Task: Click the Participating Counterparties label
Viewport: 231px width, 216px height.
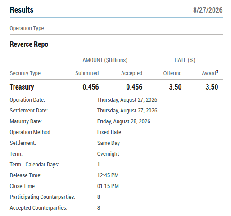Action: (x=42, y=197)
